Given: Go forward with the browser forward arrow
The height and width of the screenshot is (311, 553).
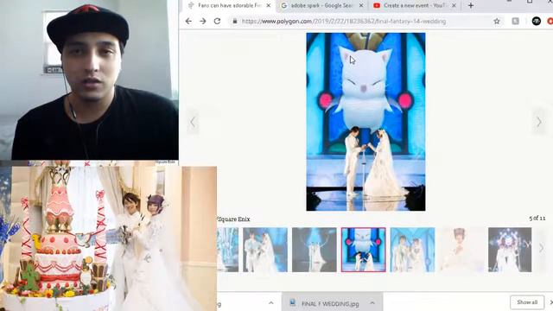Looking at the screenshot, I should (x=203, y=21).
